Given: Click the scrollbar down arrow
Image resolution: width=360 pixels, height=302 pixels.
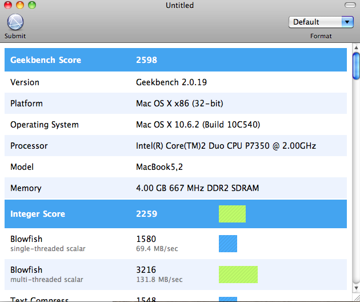Looking at the screenshot, I should [x=356, y=288].
